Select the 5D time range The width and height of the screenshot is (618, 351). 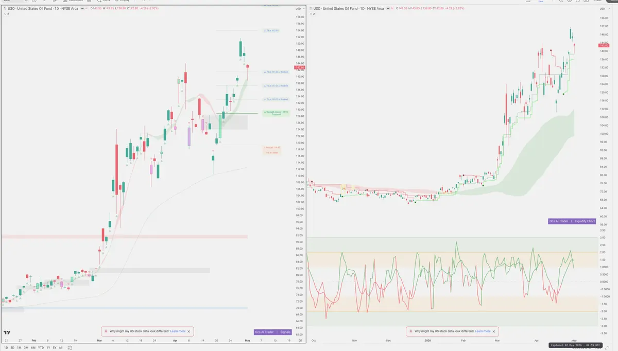click(13, 348)
